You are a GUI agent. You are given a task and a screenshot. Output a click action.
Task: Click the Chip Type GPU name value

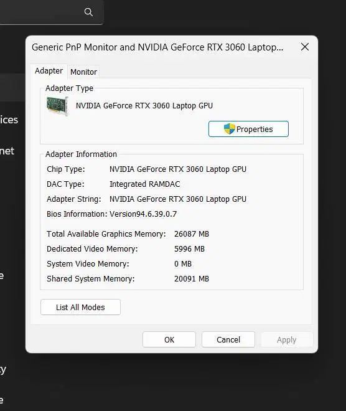(178, 169)
